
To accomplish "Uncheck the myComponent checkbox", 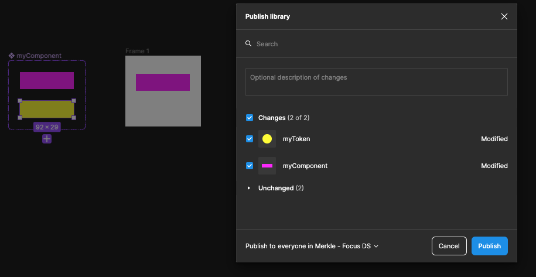I will tap(250, 166).
